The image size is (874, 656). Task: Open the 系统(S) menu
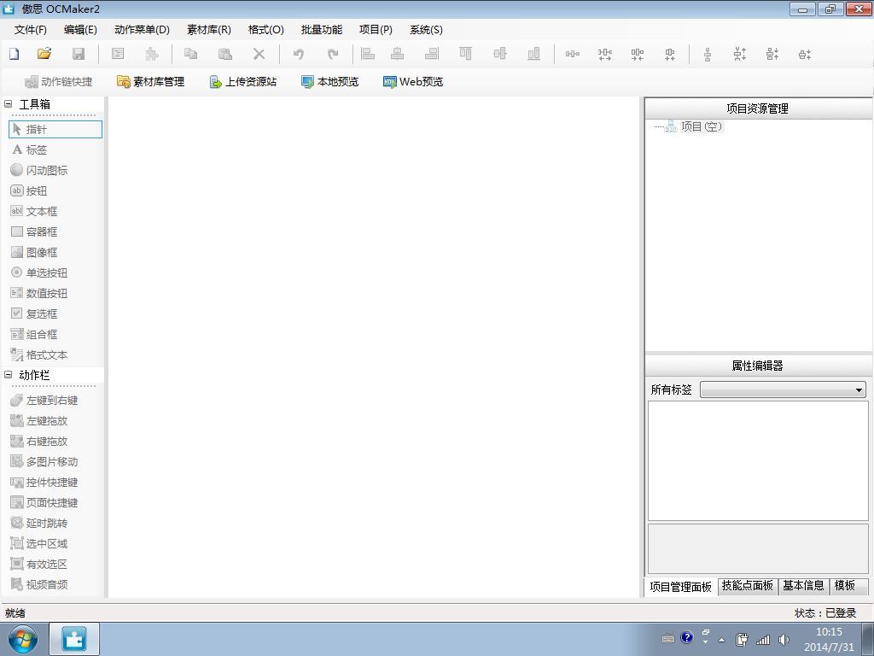click(x=426, y=30)
